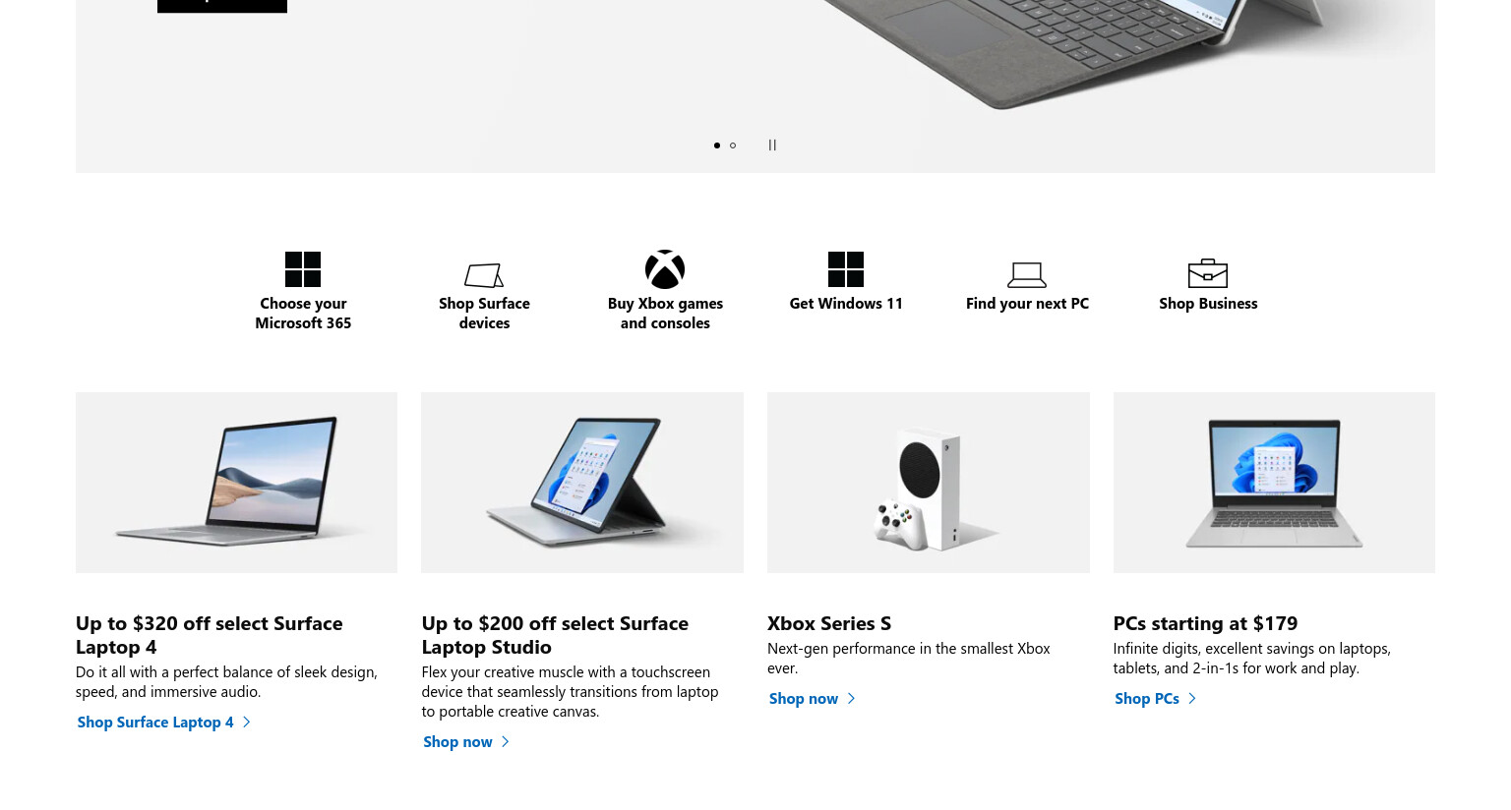The width and height of the screenshot is (1511, 810).
Task: Open the Get Windows 11 text label
Action: click(846, 304)
